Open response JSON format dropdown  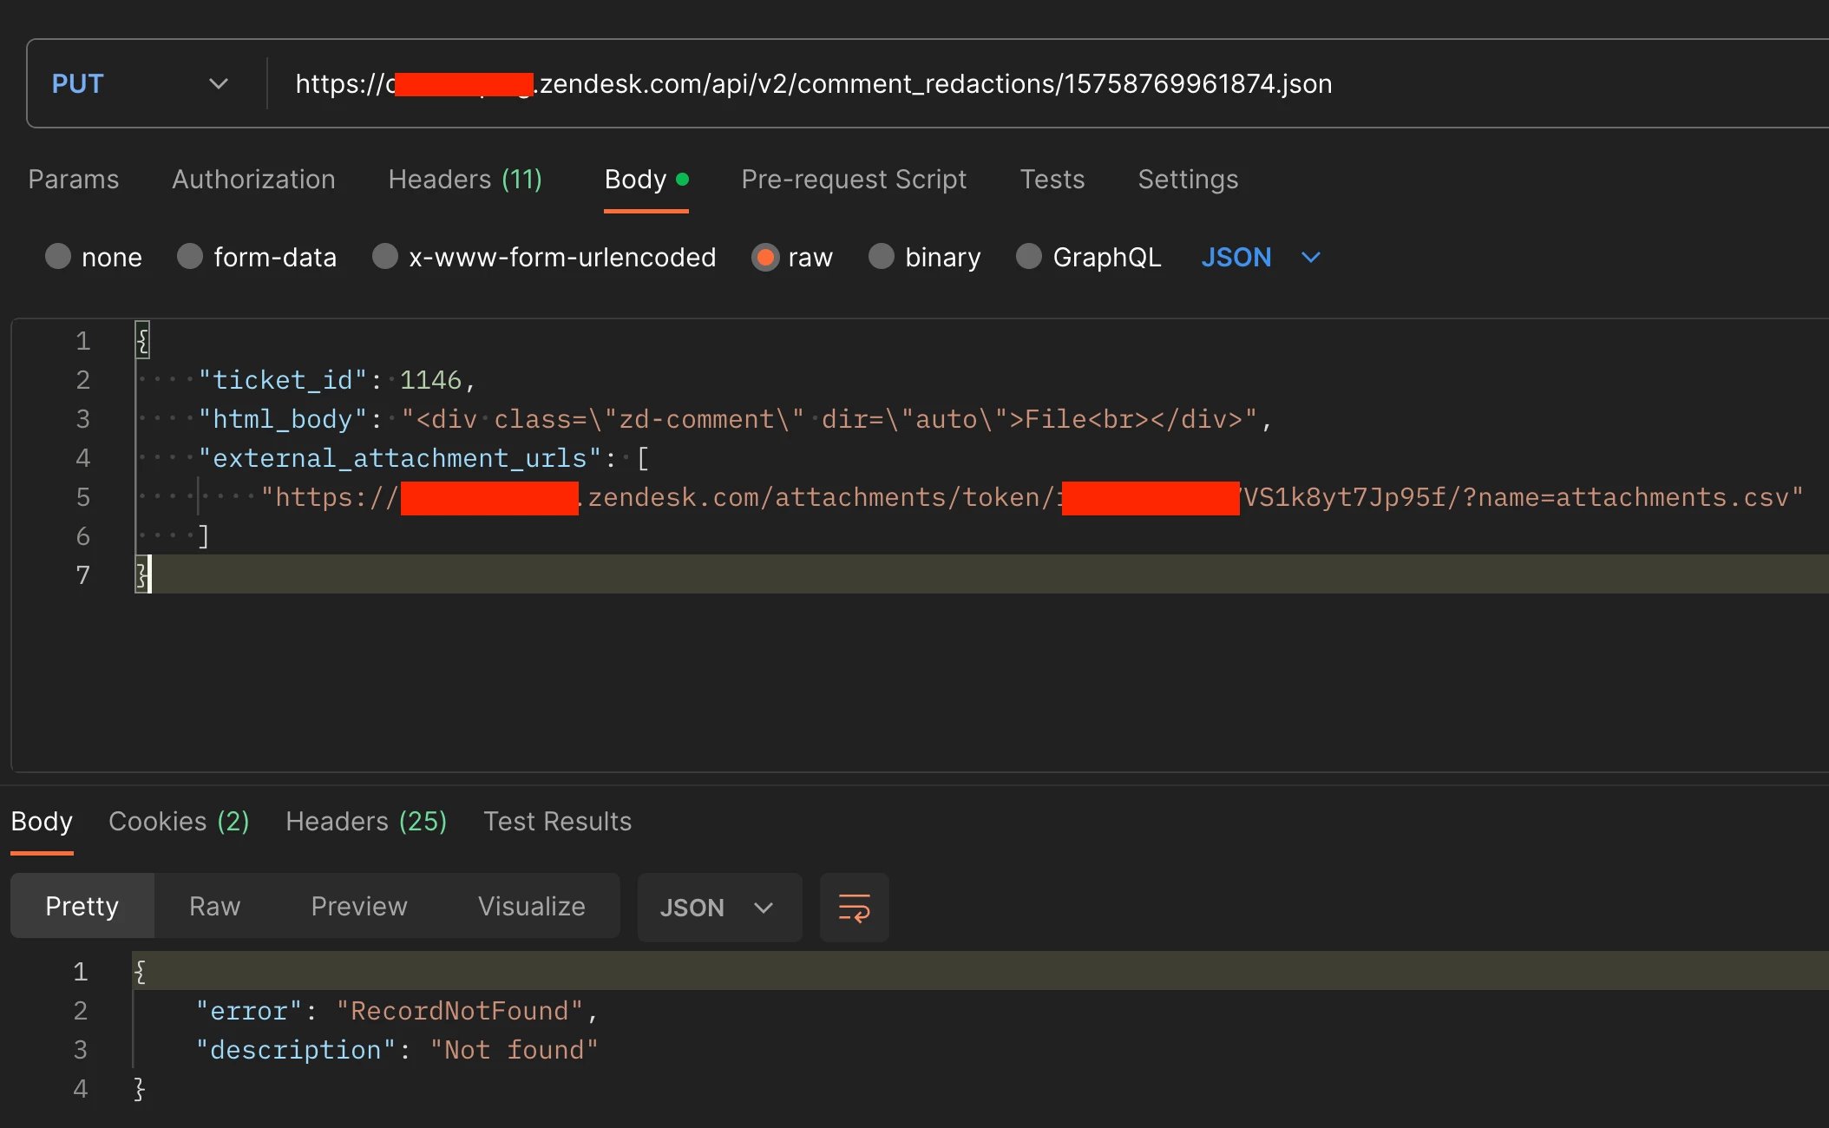click(718, 908)
